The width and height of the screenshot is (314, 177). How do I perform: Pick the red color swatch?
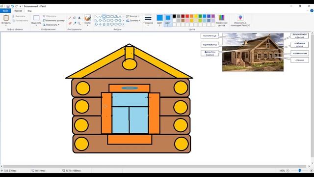187,16
